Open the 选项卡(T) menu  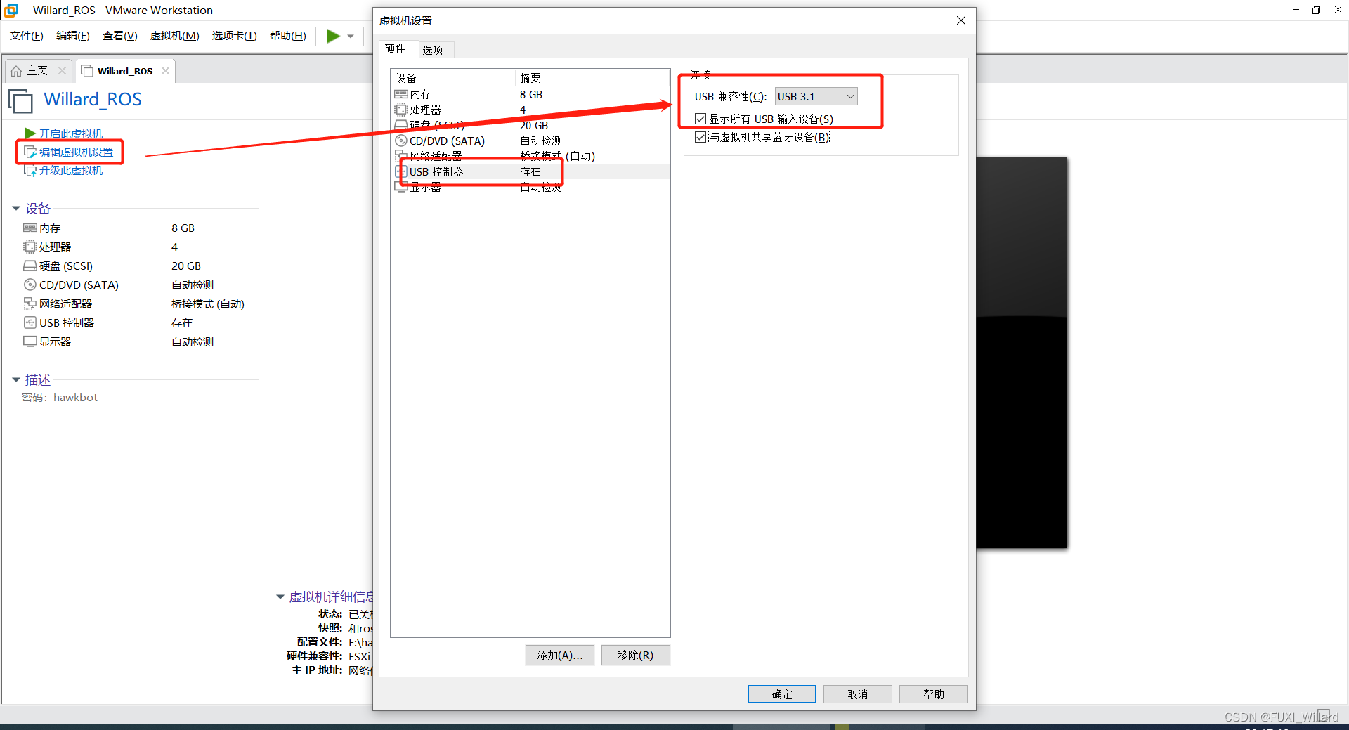235,36
